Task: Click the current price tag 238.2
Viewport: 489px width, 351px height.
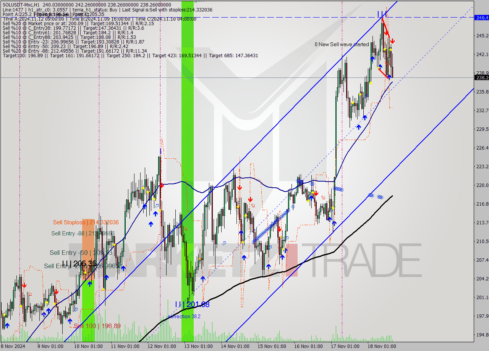Action: click(481, 77)
